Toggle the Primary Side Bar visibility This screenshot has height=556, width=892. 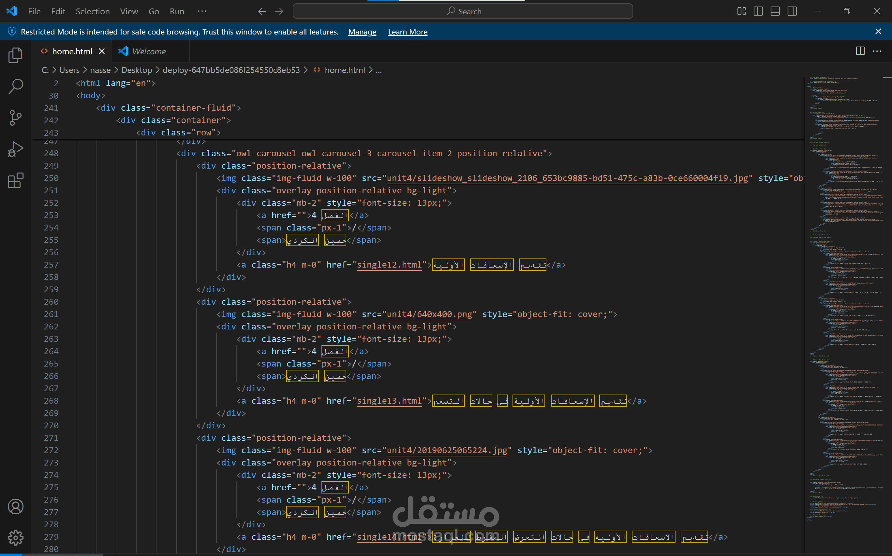point(758,11)
